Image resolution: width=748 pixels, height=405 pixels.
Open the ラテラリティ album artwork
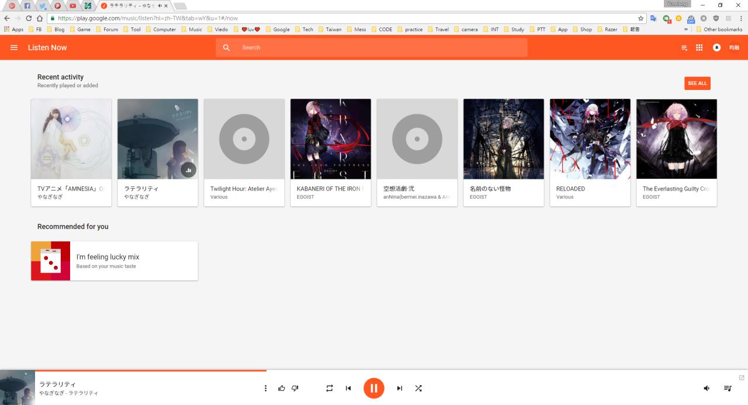coord(158,139)
